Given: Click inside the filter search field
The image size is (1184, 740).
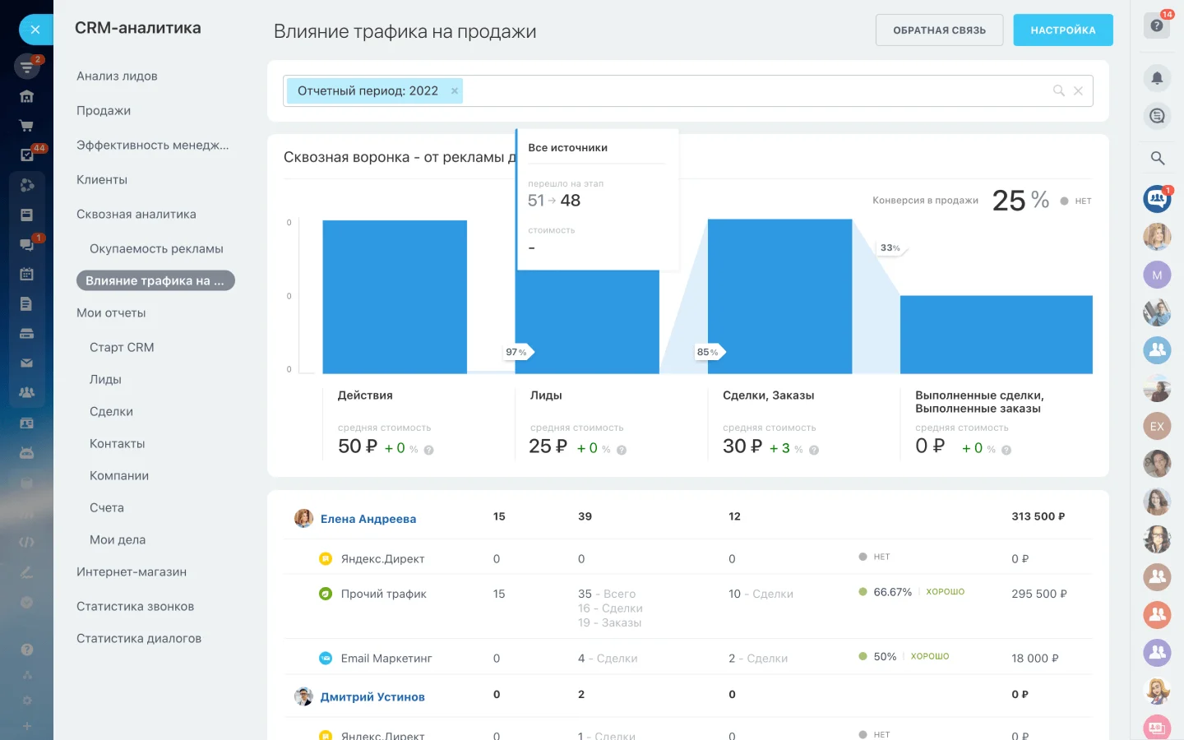Looking at the screenshot, I should [x=740, y=90].
